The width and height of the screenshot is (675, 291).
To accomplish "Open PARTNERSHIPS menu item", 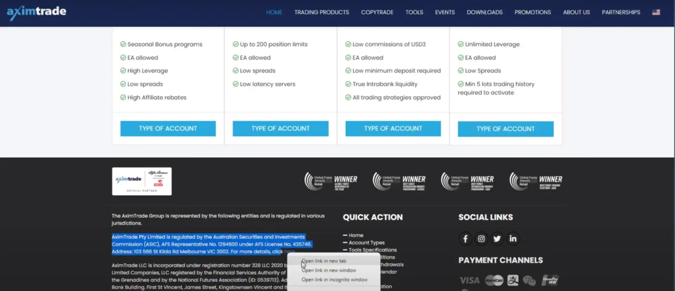I will 621,12.
